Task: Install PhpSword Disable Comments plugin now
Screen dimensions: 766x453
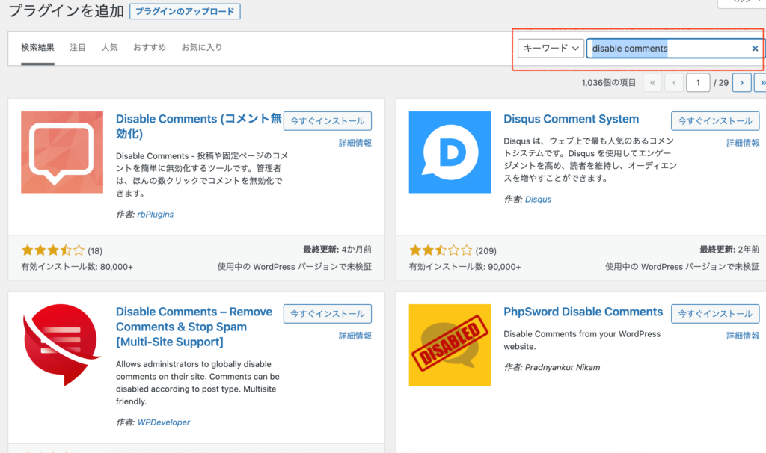Action: pyautogui.click(x=715, y=314)
